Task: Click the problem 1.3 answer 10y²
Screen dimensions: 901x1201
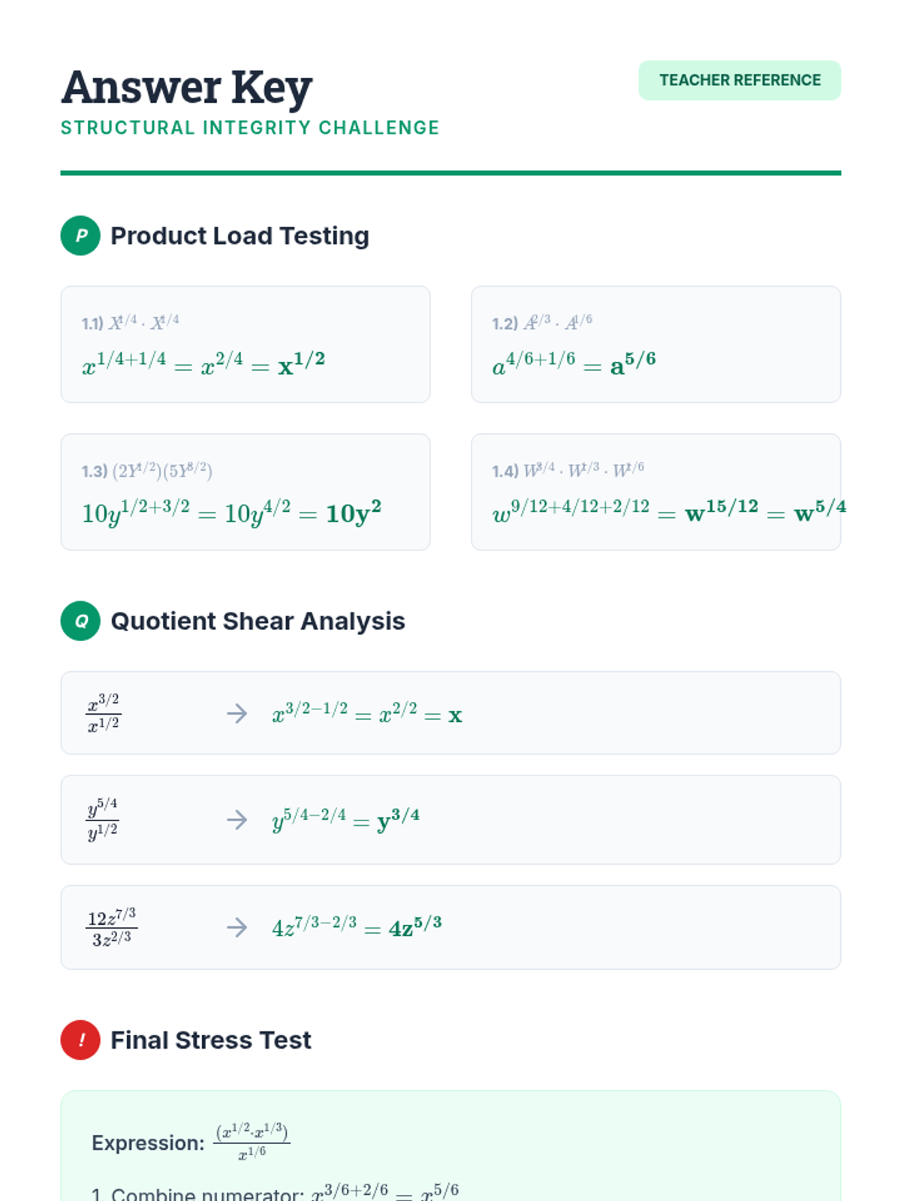Action: [354, 513]
